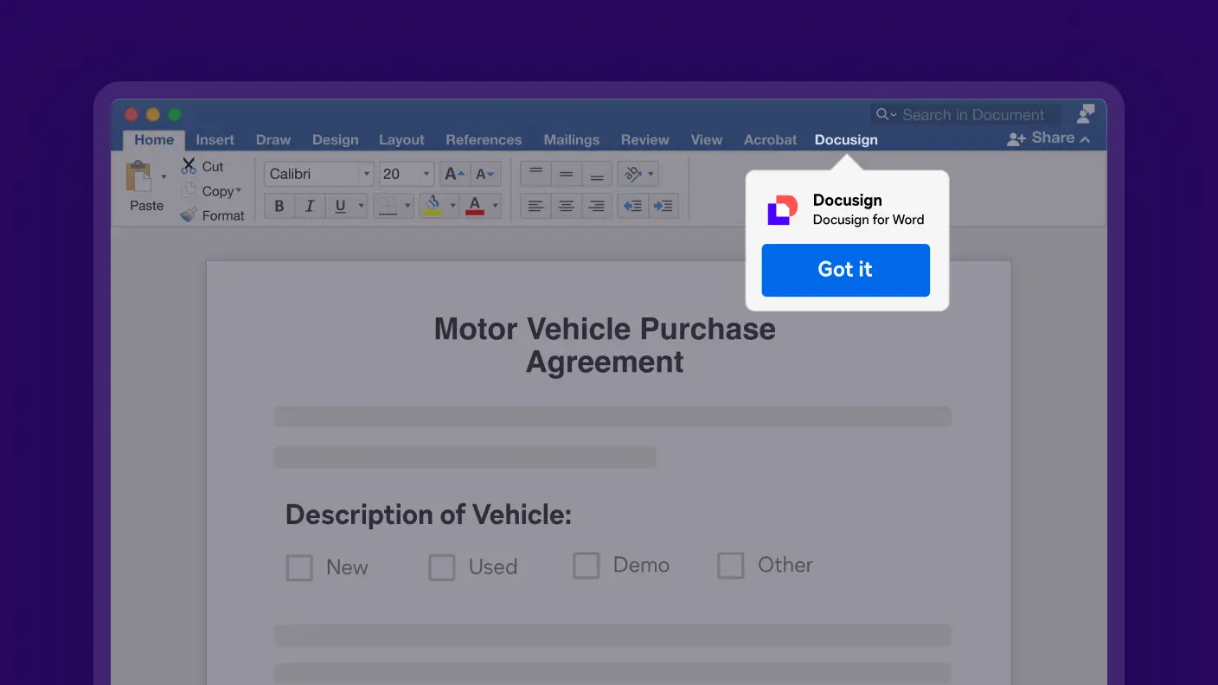Viewport: 1218px width, 685px height.
Task: Check the Demo vehicle checkbox
Action: [x=587, y=566]
